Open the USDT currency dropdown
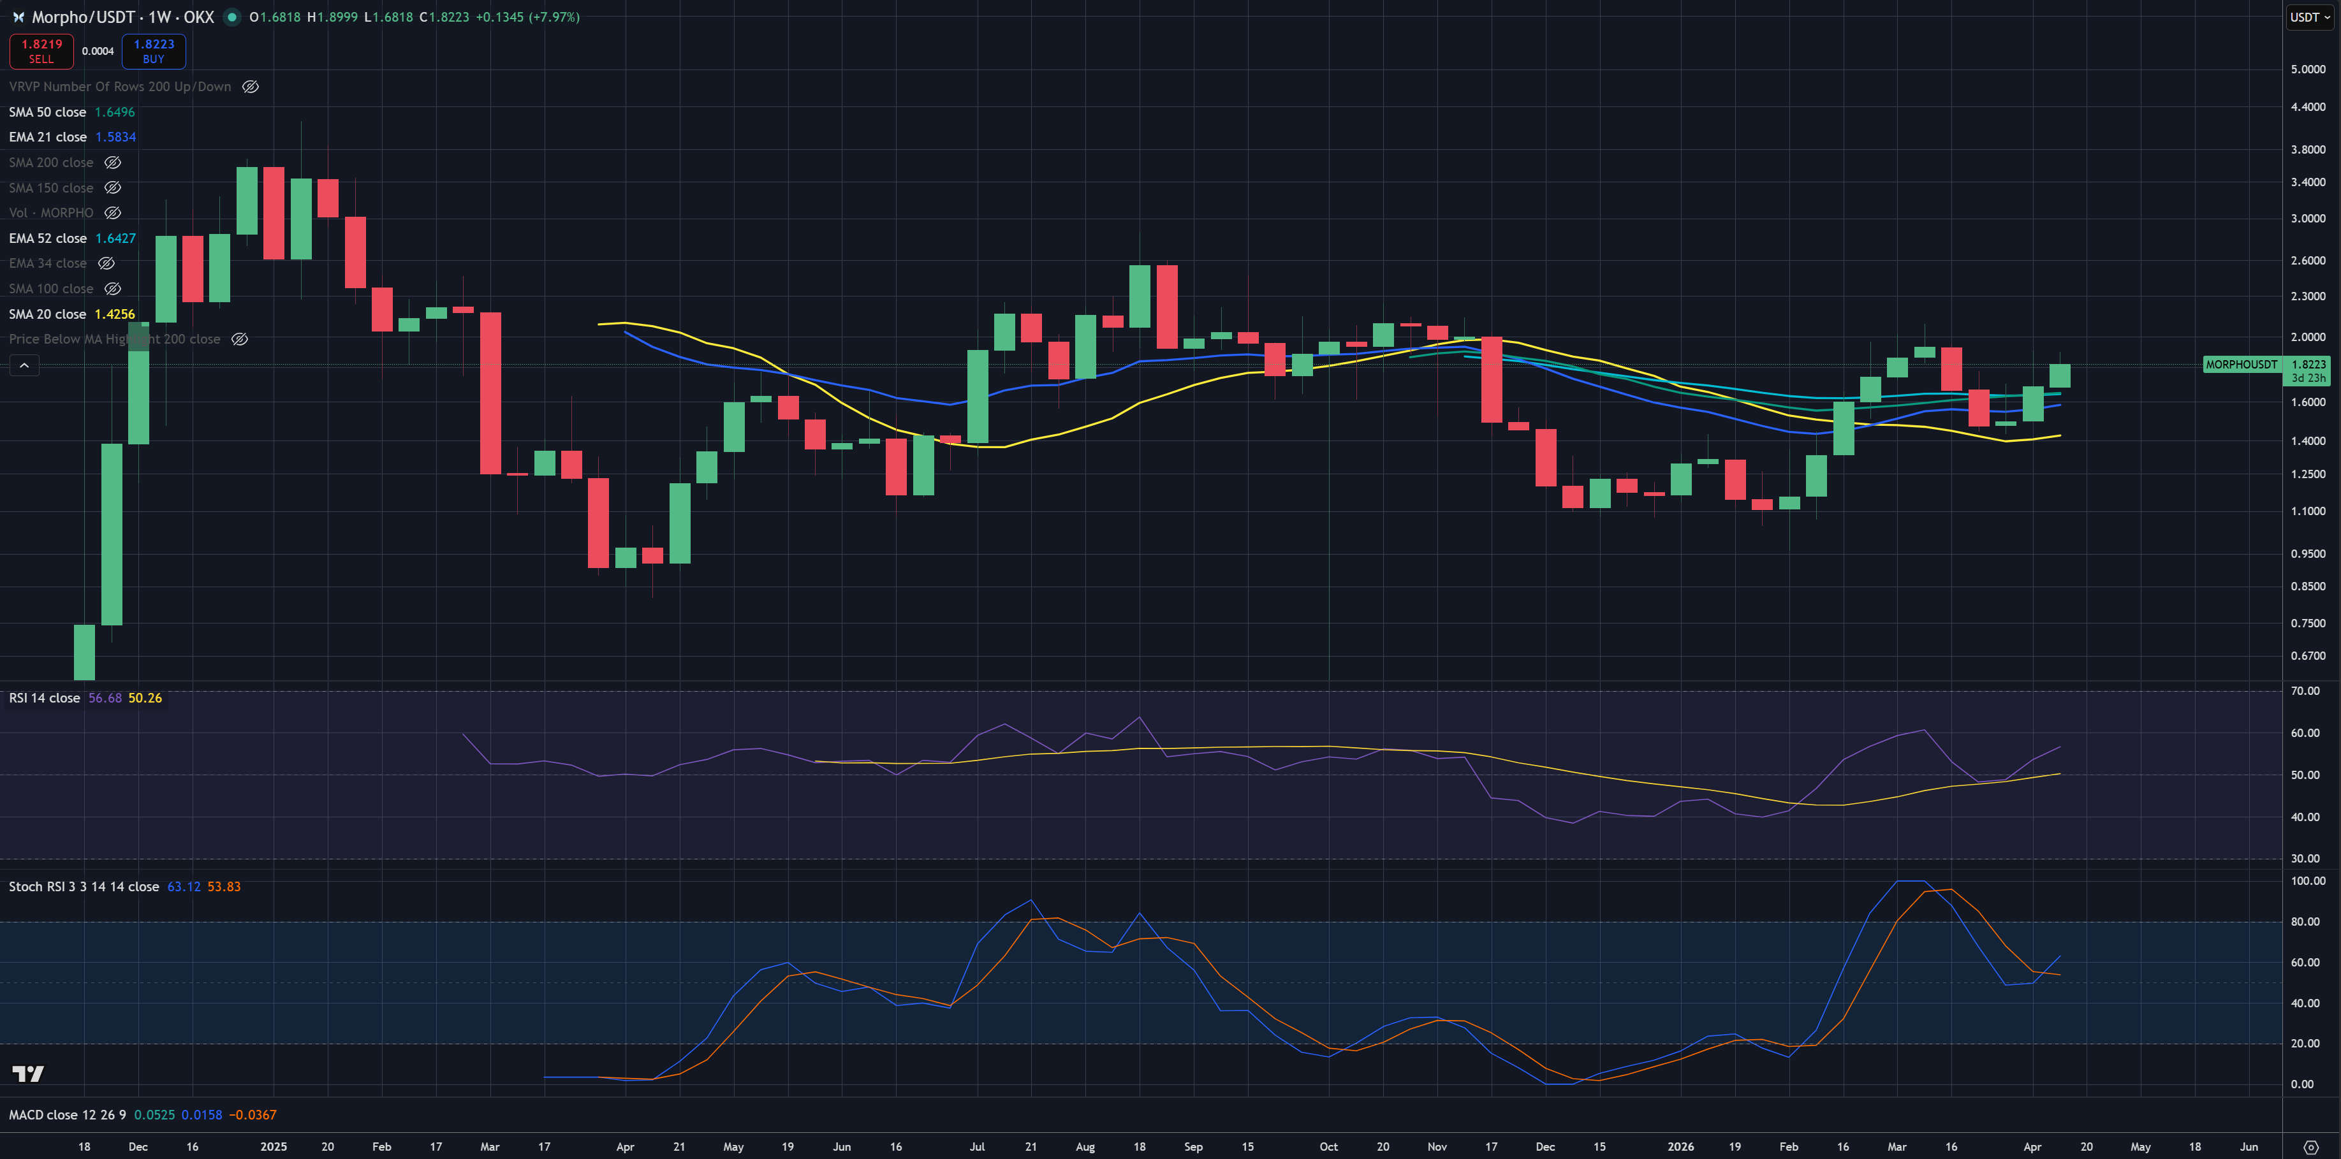 (2309, 17)
